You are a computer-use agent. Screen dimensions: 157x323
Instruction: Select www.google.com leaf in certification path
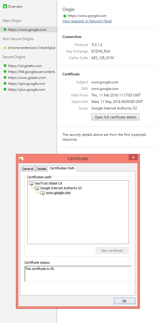[58, 193]
